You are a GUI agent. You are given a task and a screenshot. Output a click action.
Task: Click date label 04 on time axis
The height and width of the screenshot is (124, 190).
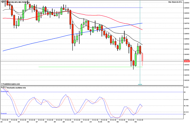(136, 122)
